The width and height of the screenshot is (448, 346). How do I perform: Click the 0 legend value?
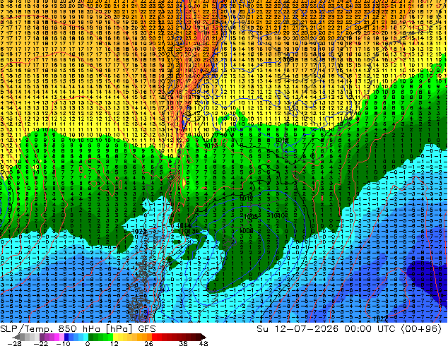click(88, 343)
